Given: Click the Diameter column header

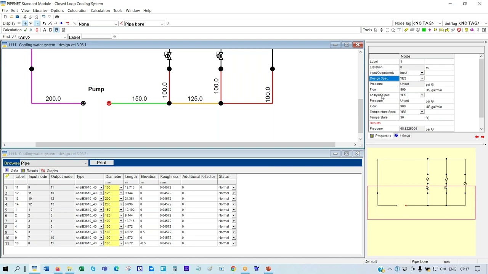Looking at the screenshot, I should click(113, 177).
